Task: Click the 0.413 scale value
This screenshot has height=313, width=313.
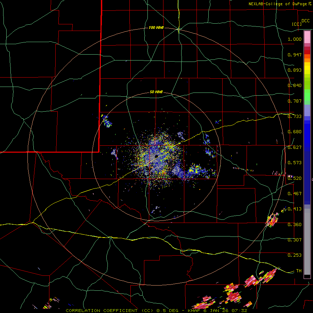Action: pos(295,209)
